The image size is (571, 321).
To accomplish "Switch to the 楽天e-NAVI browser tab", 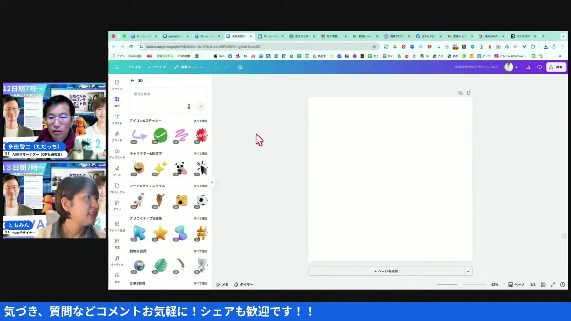I will coord(492,36).
